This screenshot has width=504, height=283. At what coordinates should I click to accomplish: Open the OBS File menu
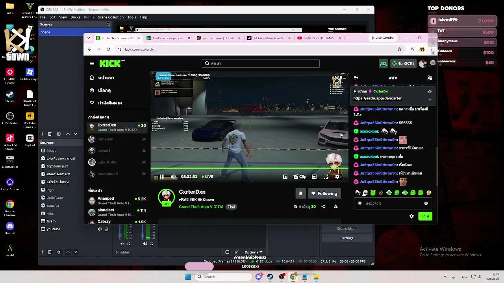click(43, 17)
